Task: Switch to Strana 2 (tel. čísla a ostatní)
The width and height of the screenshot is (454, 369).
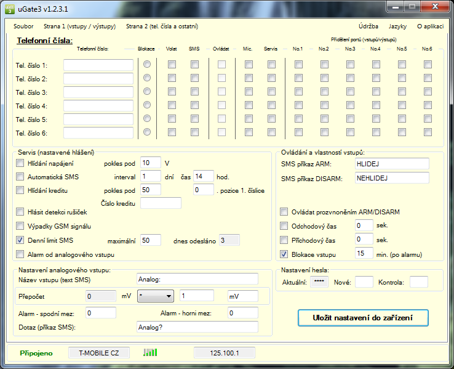Action: click(162, 26)
